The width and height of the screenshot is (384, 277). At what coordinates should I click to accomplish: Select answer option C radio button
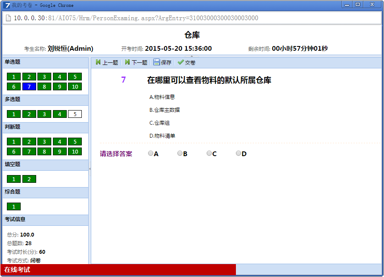209,153
